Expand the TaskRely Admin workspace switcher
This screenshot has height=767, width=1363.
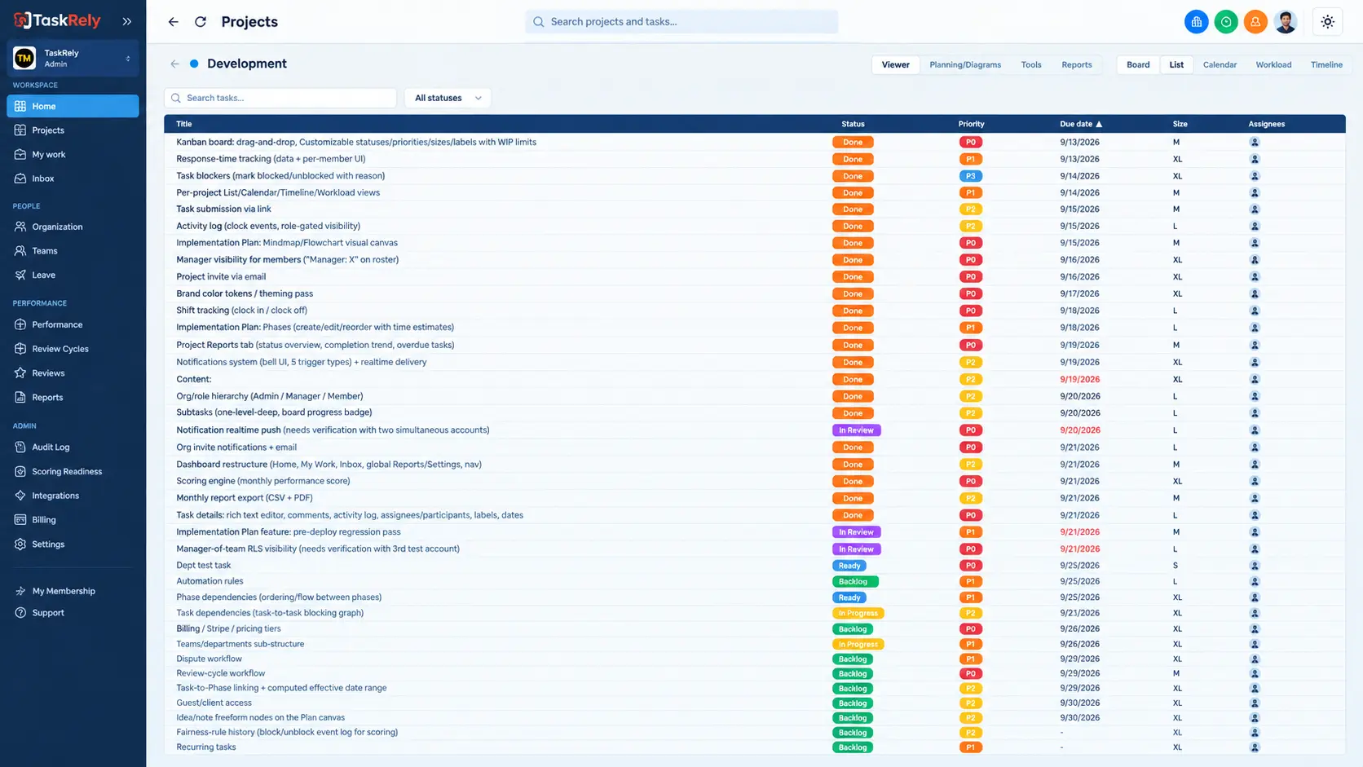pyautogui.click(x=73, y=58)
